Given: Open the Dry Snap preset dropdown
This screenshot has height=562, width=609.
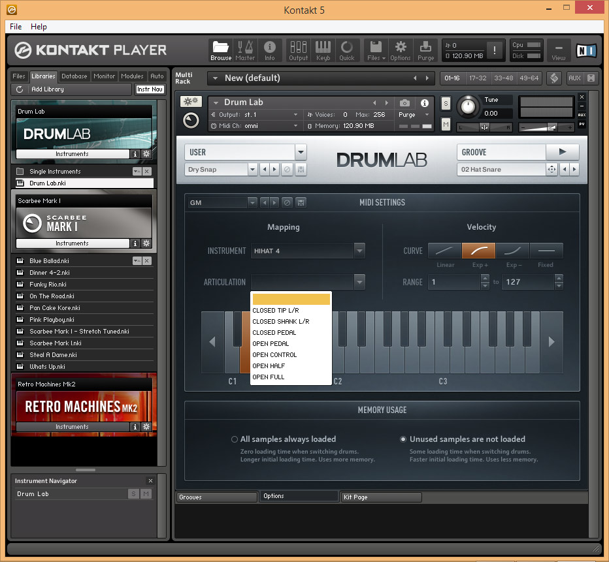Looking at the screenshot, I should click(x=252, y=170).
